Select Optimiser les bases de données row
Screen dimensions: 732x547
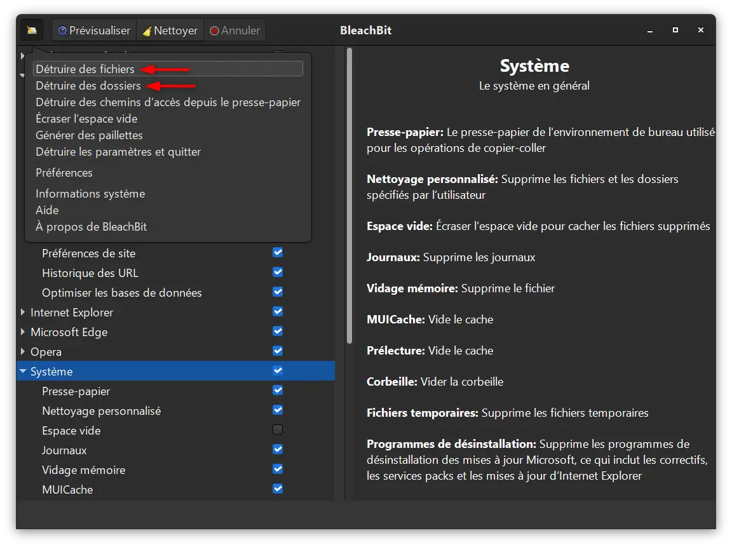[175, 293]
